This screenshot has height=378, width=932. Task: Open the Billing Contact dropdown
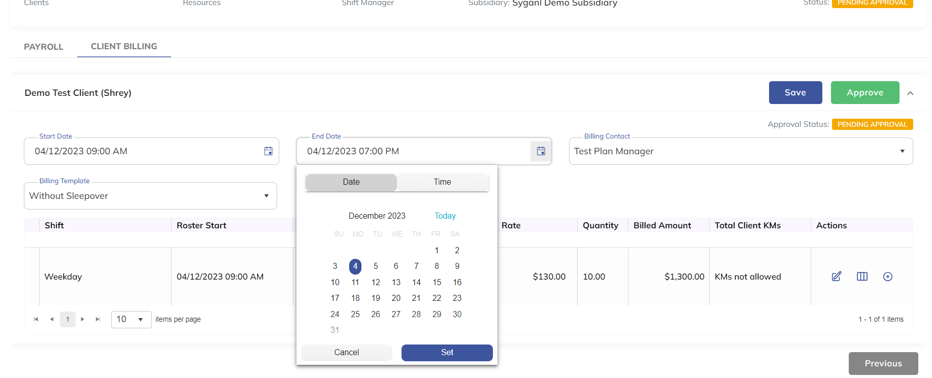point(902,151)
